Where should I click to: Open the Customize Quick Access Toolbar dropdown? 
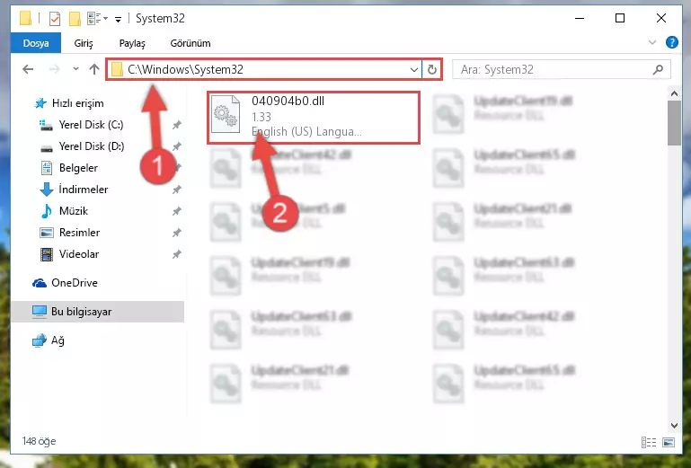(x=118, y=19)
